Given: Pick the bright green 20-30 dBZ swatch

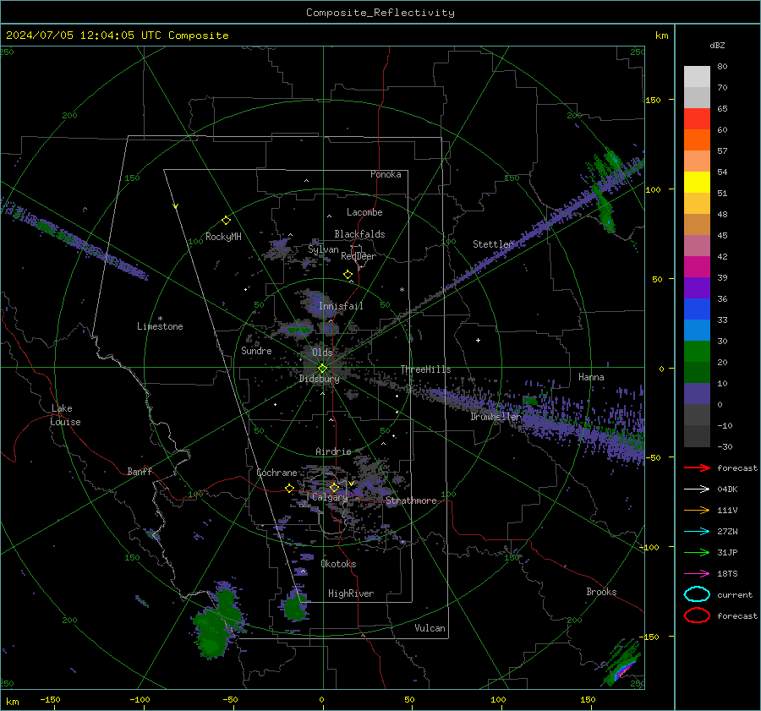Looking at the screenshot, I should (697, 352).
